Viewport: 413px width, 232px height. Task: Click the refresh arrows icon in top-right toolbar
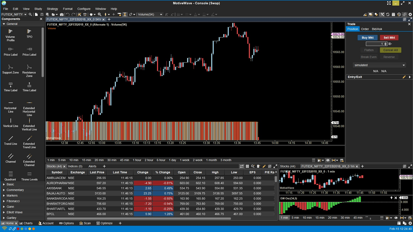388,15
